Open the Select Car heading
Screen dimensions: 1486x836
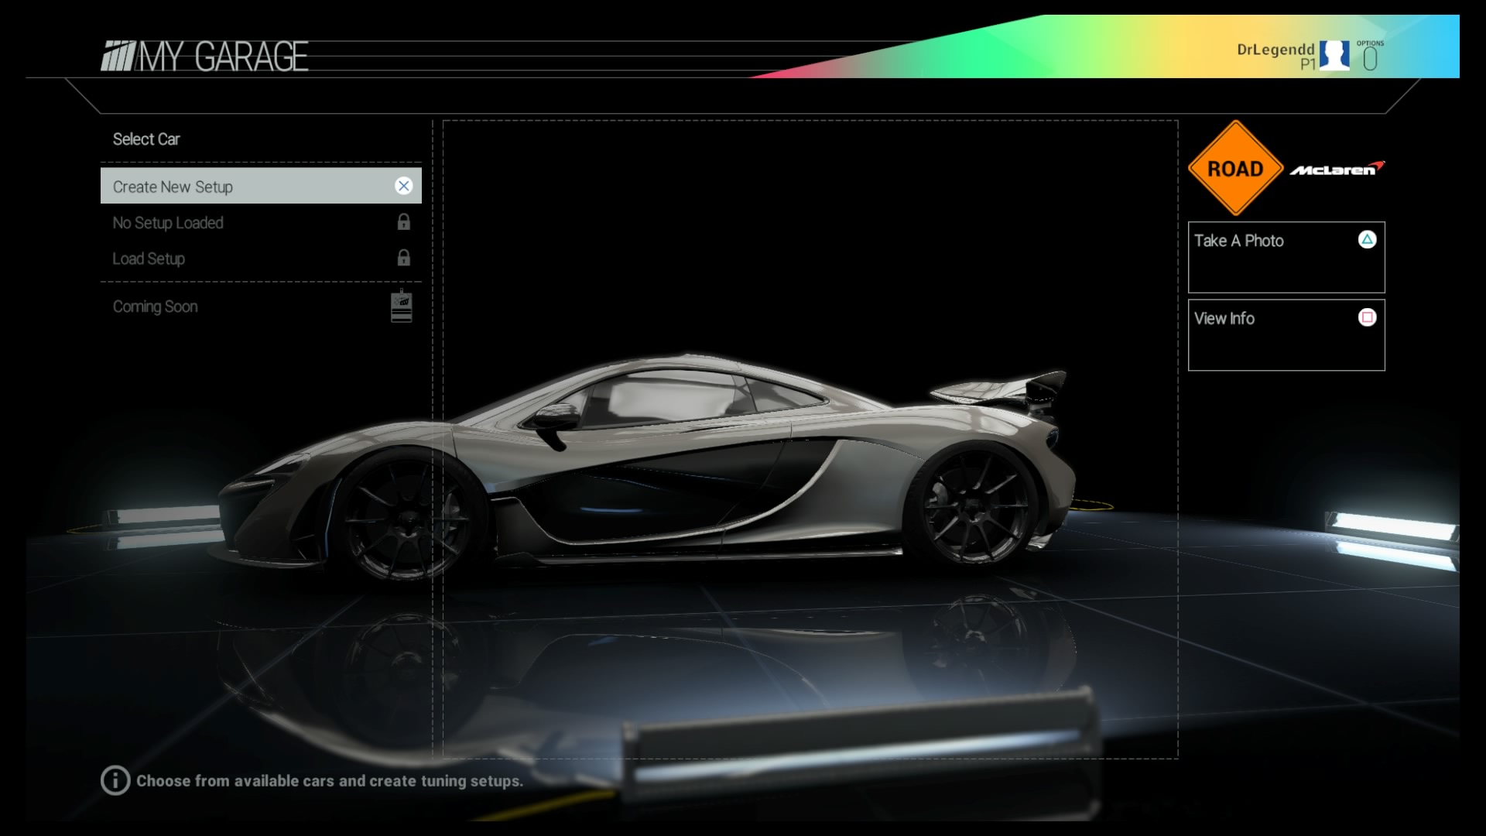146,139
